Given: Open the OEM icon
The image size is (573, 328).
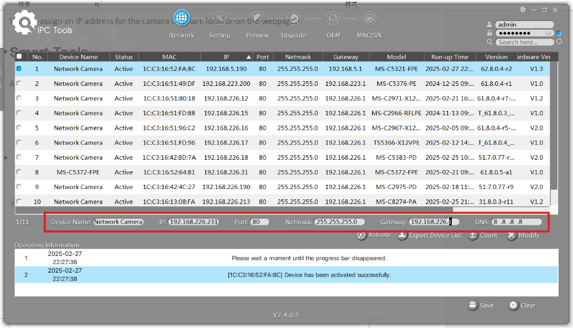Looking at the screenshot, I should [334, 18].
